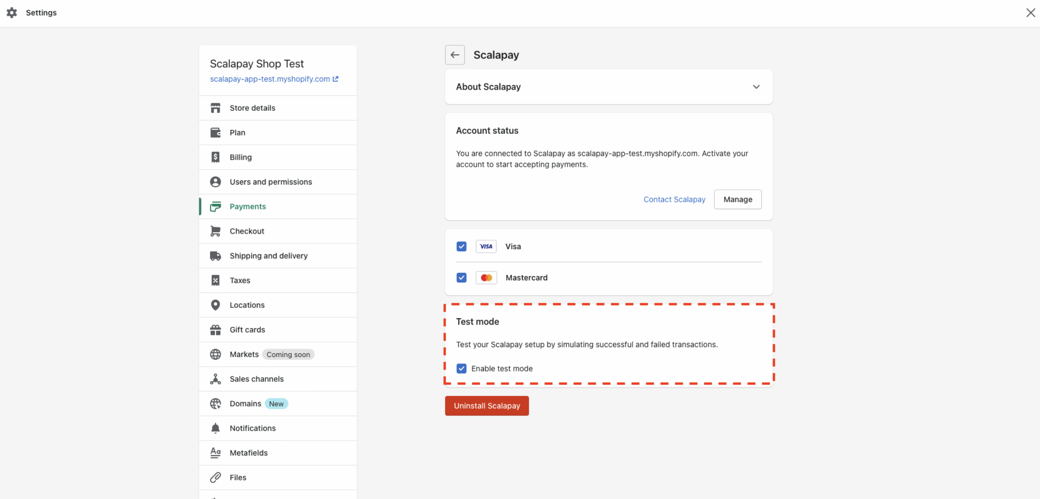Open the Markets settings entry
This screenshot has height=499, width=1040.
point(278,354)
